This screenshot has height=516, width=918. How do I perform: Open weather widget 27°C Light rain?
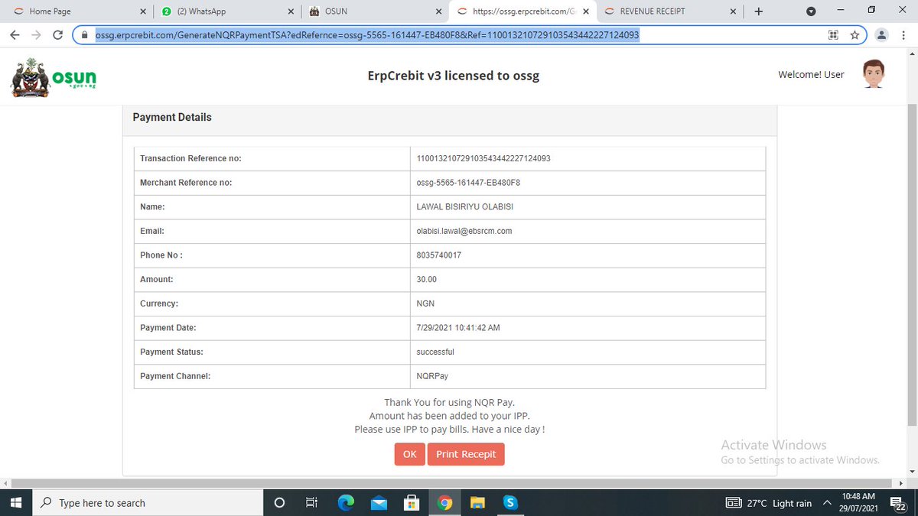(769, 503)
